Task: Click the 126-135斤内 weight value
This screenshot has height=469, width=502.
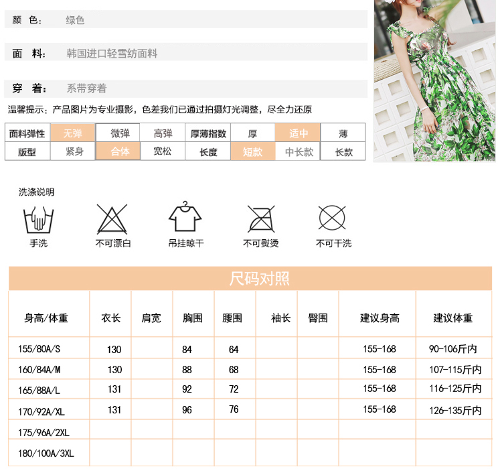Action: point(455,410)
